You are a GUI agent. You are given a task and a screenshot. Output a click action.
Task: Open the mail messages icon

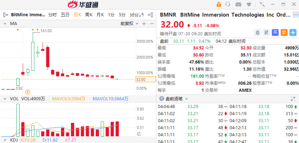tap(238, 4)
